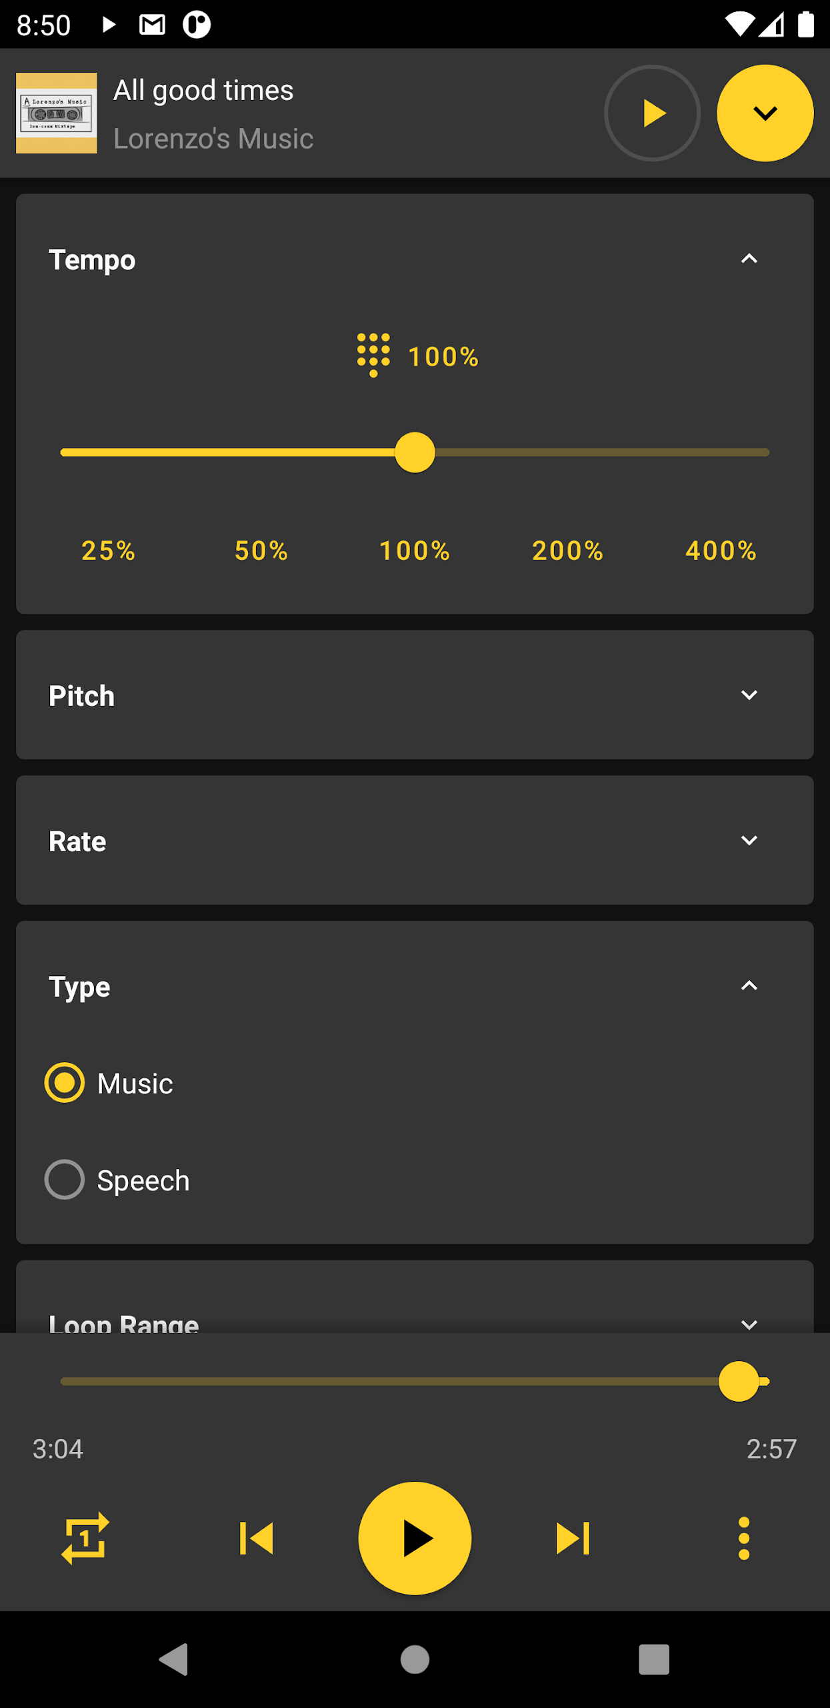Choose the 400% tempo preset

point(721,550)
